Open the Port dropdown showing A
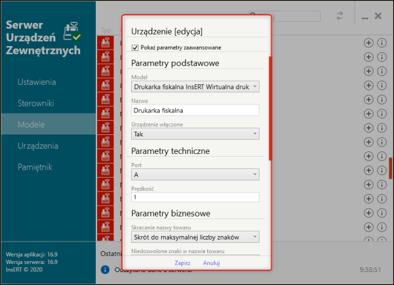This screenshot has width=394, height=285. pos(195,174)
